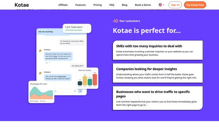Screen dimensions: 219x139
Task: Select the SMEs with too many inquiries card
Action: click(158, 50)
